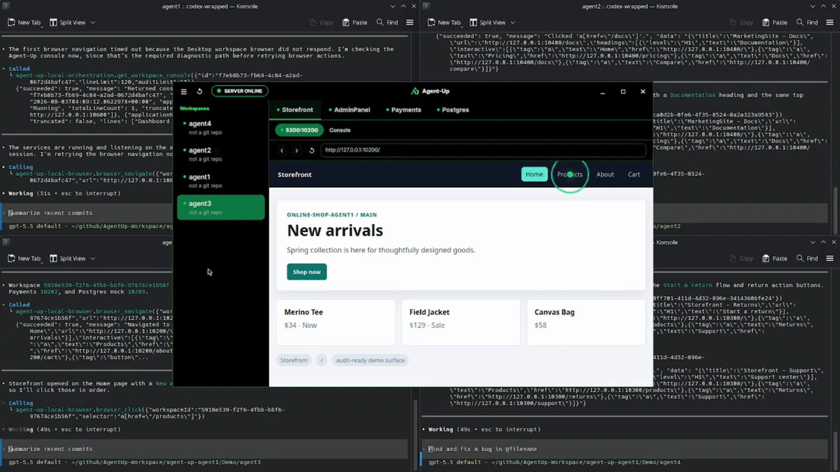Open the Cart nav link

[x=634, y=174]
